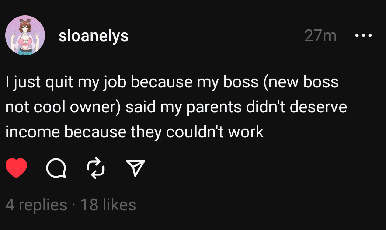Click the word "deserve" in the post
386x230 pixels.
coord(318,107)
